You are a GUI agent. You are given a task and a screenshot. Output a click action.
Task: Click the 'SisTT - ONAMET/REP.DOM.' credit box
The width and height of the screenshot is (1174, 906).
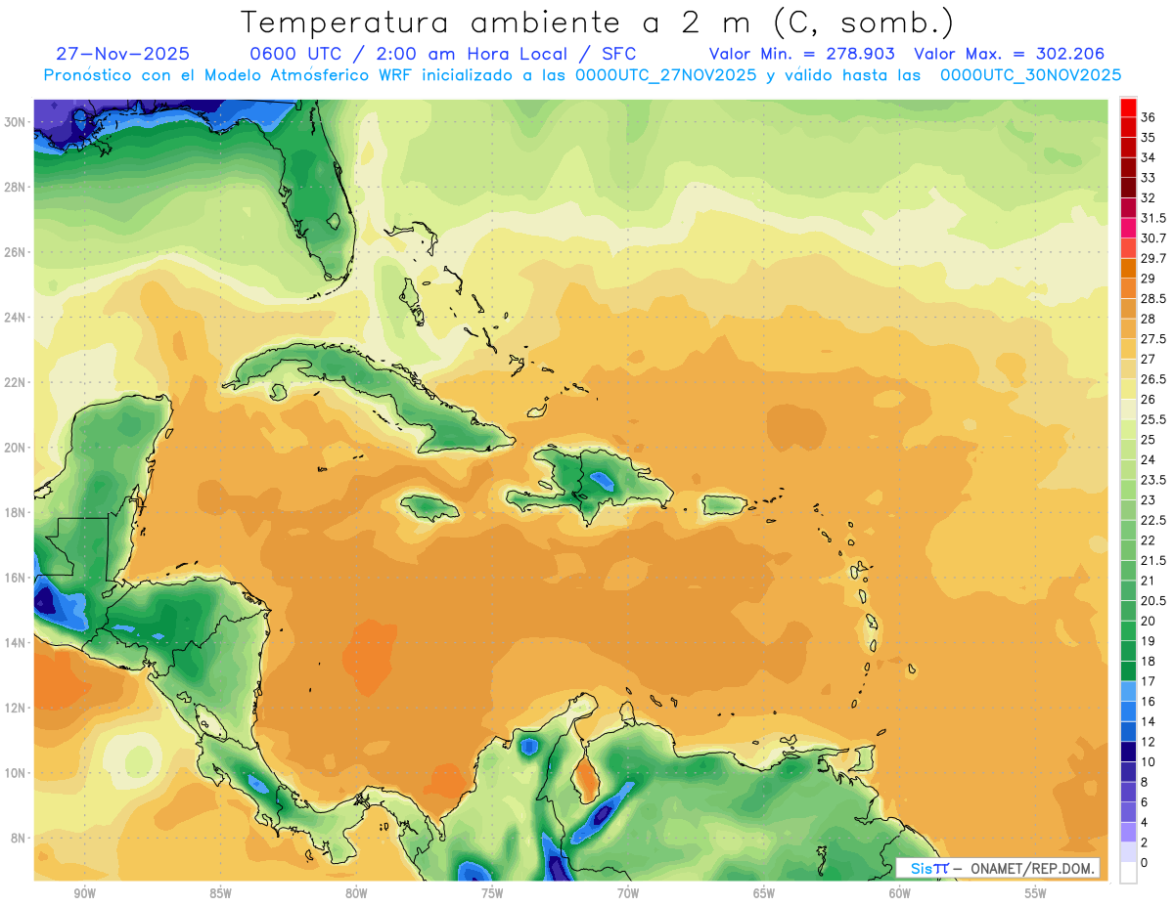(x=998, y=868)
